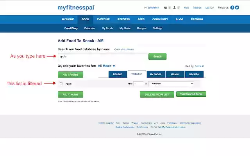Click the username link in the header

(153, 8)
